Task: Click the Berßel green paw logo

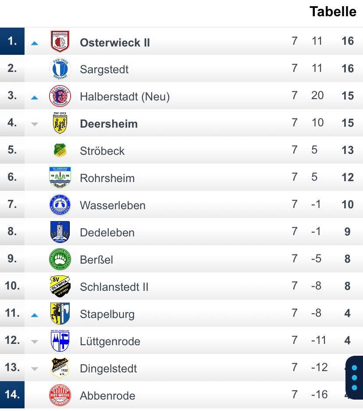Action: click(60, 259)
